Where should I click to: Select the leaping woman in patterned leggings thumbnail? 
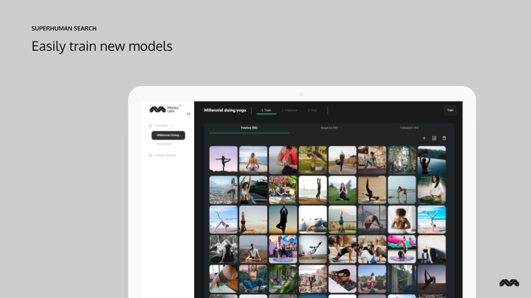(x=313, y=249)
